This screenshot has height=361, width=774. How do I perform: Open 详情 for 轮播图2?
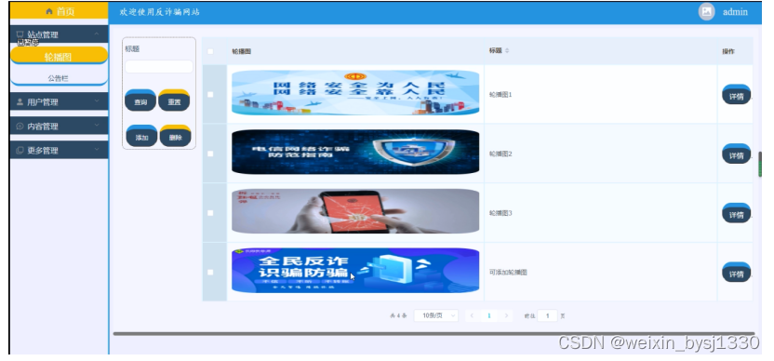pos(737,154)
